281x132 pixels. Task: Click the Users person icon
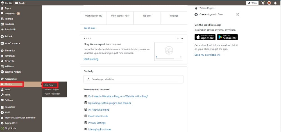[2, 90]
